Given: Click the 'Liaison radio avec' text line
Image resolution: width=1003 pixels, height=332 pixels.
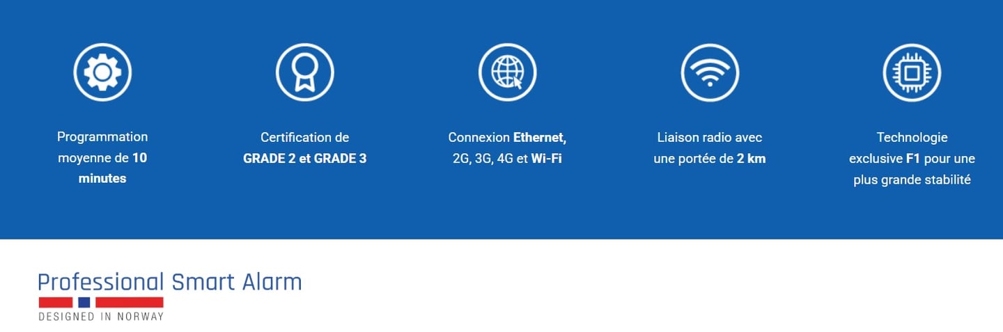Looking at the screenshot, I should point(710,137).
